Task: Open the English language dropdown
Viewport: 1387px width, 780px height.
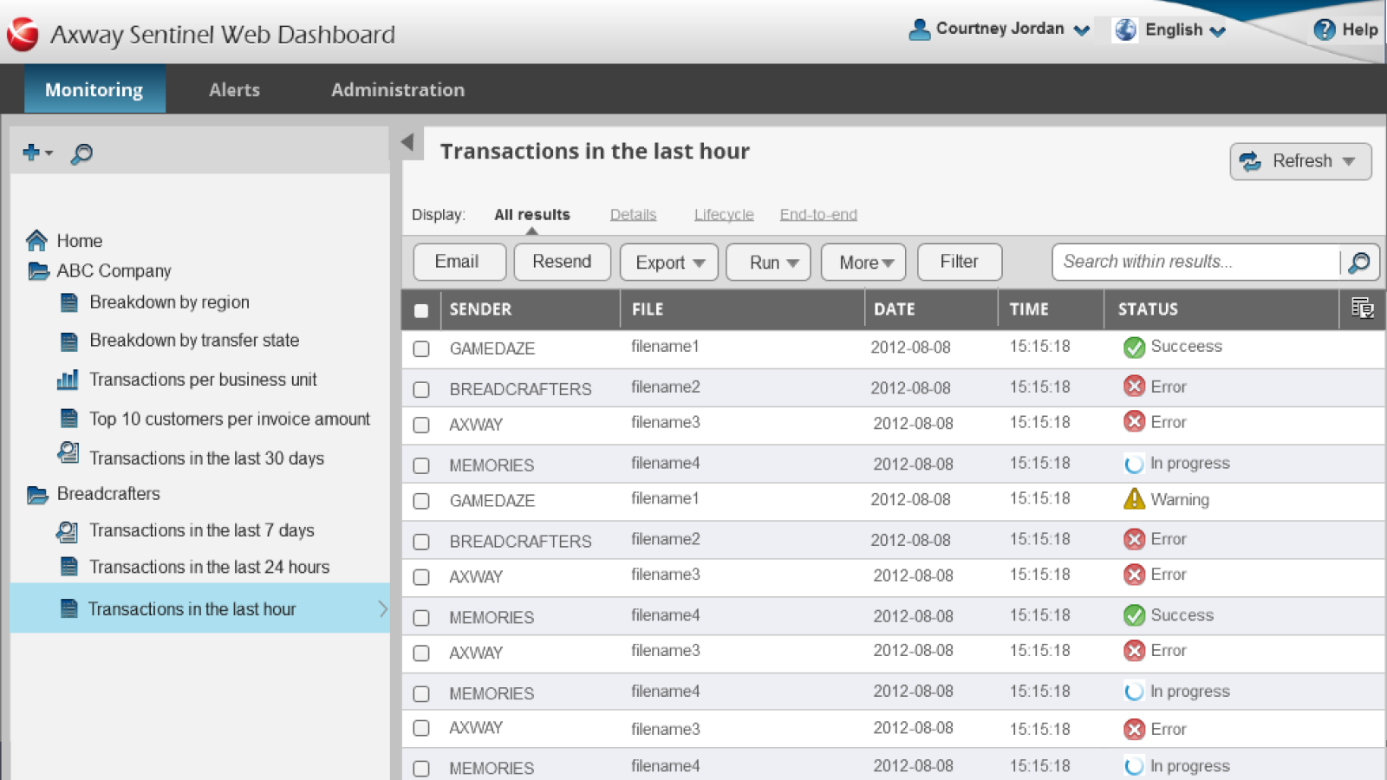Action: [x=1218, y=31]
